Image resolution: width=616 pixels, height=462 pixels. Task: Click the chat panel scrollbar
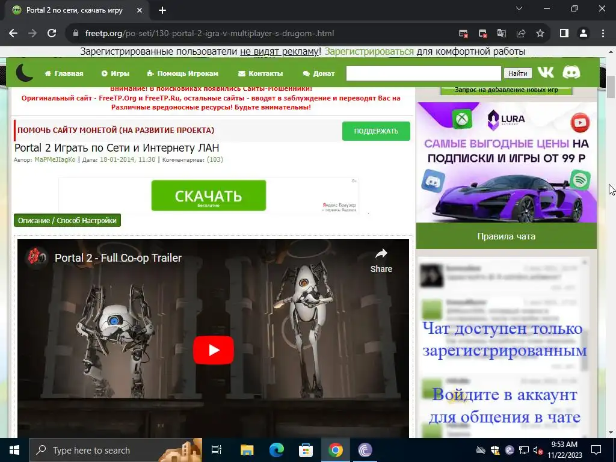(x=585, y=350)
